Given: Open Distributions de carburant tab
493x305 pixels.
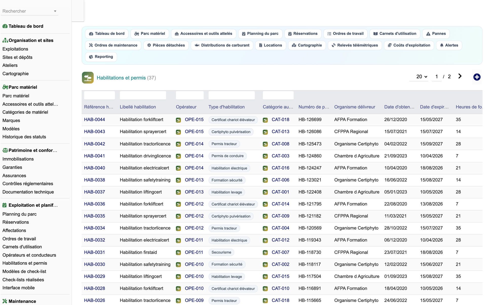Looking at the screenshot, I should pos(222,45).
